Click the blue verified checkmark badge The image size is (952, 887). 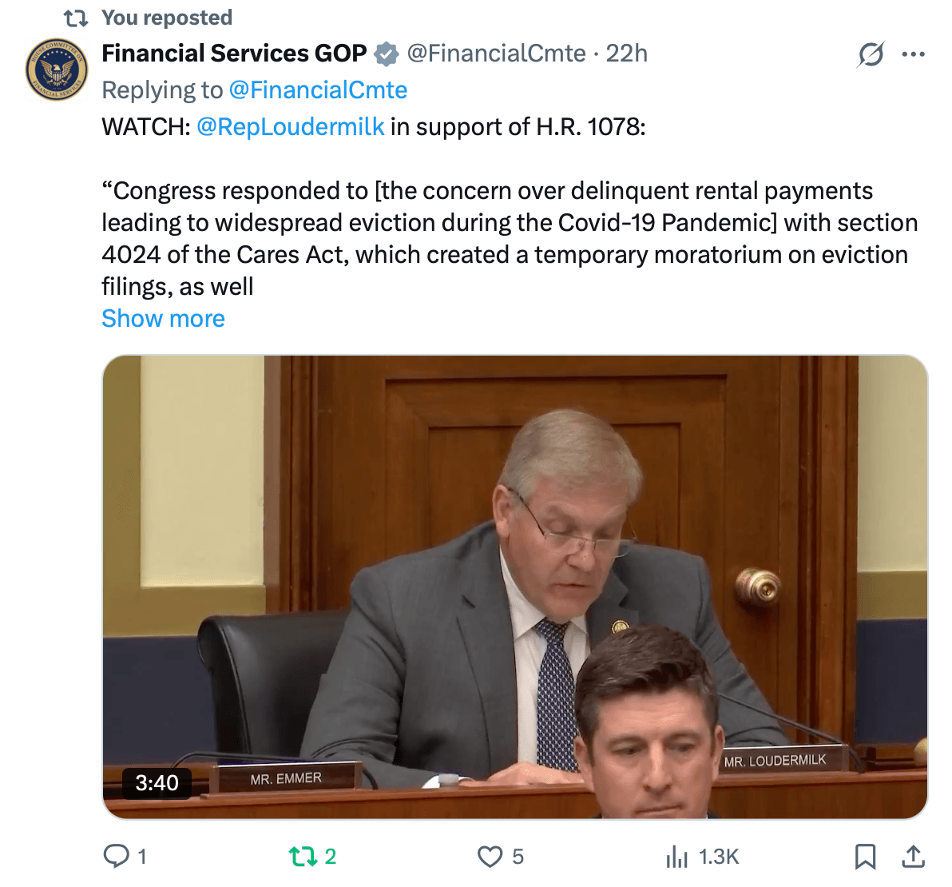[386, 54]
